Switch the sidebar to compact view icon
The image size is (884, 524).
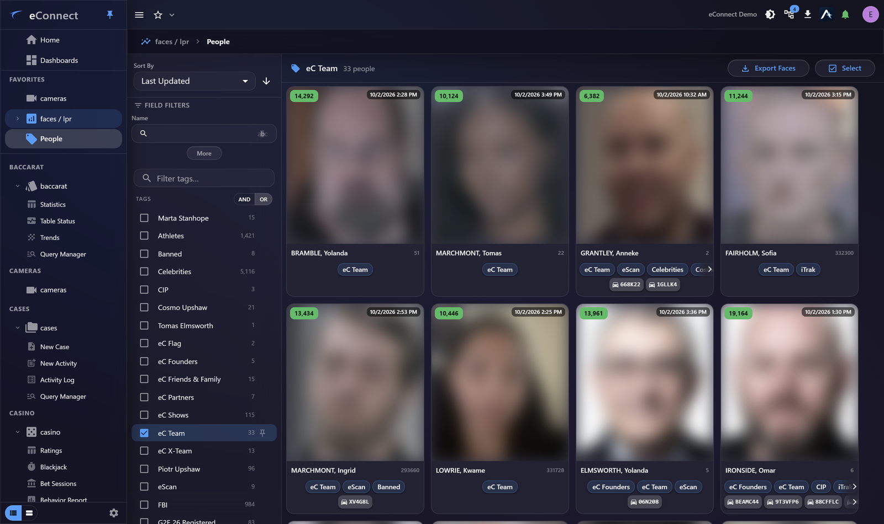coord(29,513)
